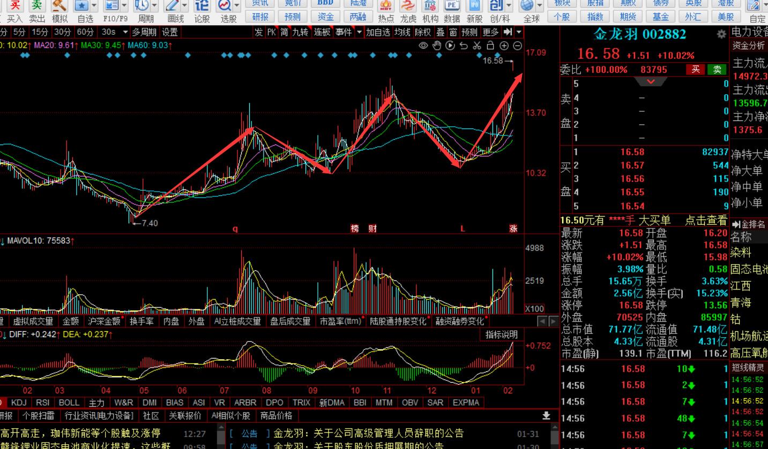Toggle 除权 ex-rights adjustment
This screenshot has width=768, height=449.
[x=423, y=32]
